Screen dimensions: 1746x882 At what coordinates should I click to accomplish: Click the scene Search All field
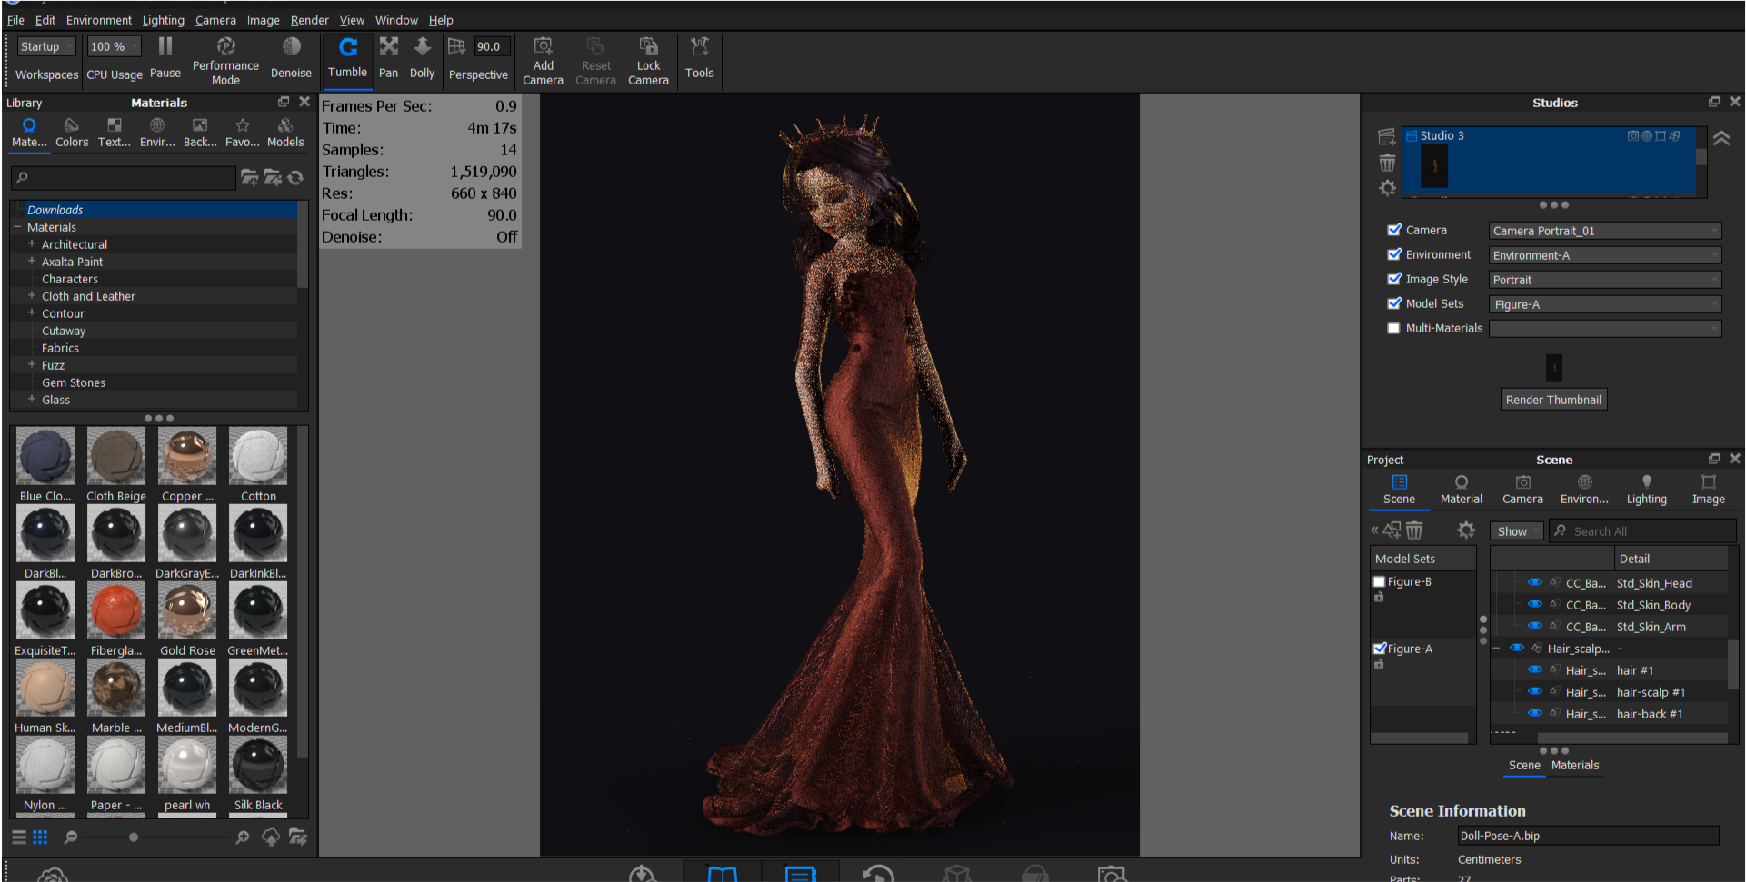click(x=1643, y=531)
